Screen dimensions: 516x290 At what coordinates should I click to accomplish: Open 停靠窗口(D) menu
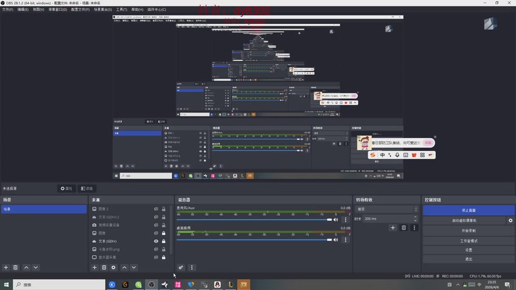pos(57,10)
